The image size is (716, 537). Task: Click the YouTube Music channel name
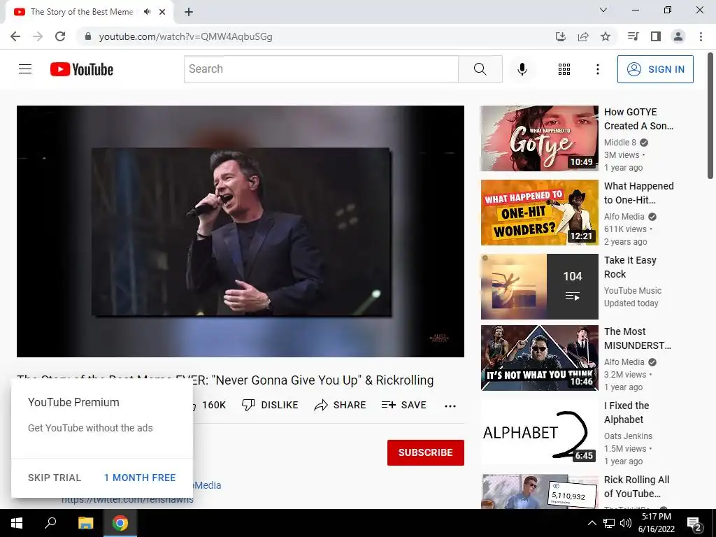(x=632, y=290)
